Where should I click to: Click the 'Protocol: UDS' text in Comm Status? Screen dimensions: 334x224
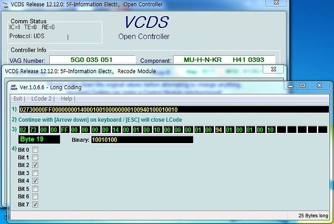27,36
